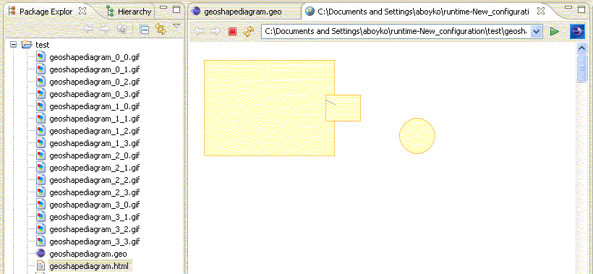This screenshot has height=274, width=593.
Task: Click the vertical scrollbar up arrow
Action: tap(581, 48)
